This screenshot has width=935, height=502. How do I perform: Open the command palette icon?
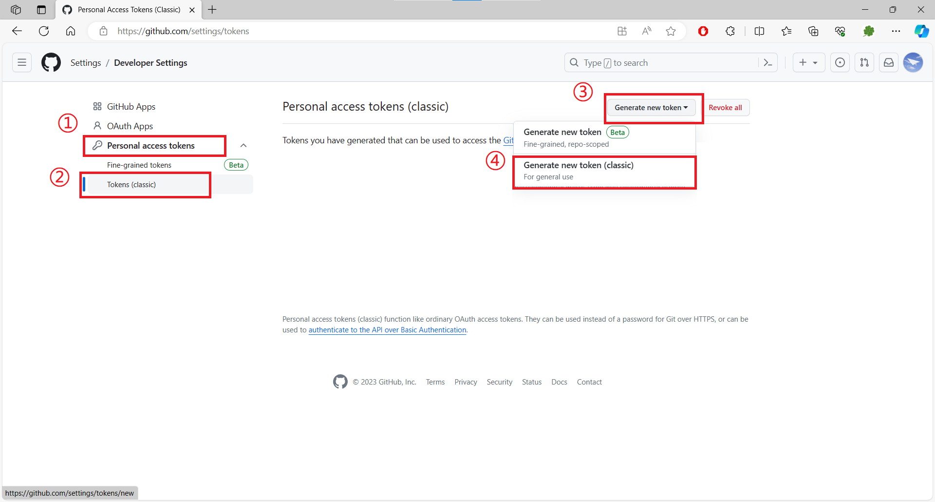[767, 63]
